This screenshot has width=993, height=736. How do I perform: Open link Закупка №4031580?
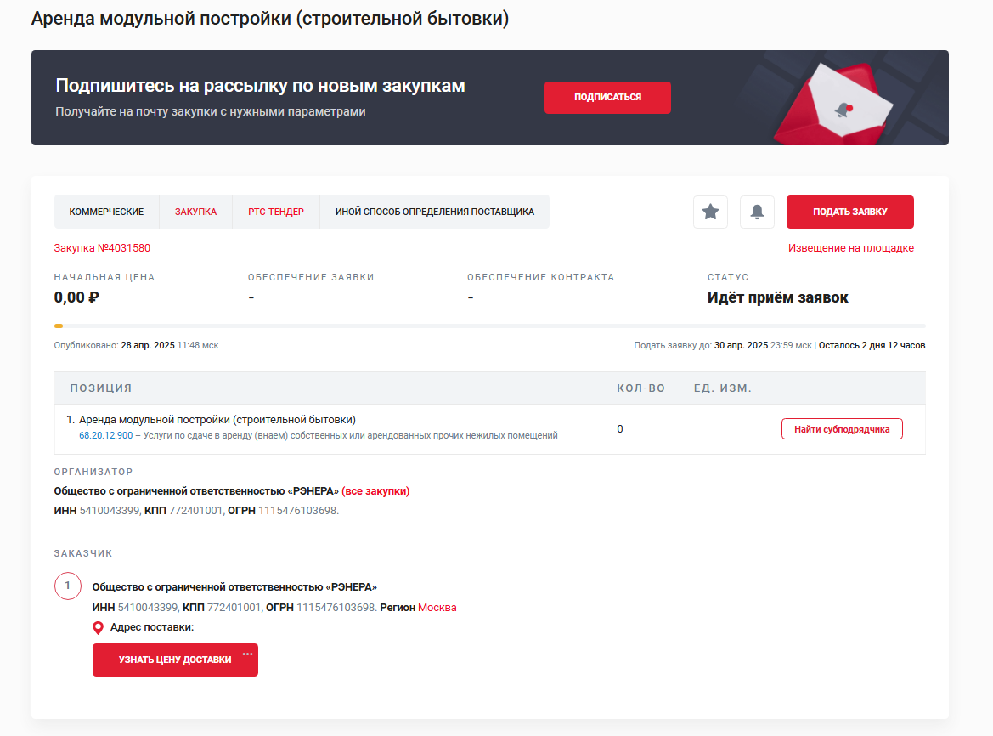(x=102, y=247)
